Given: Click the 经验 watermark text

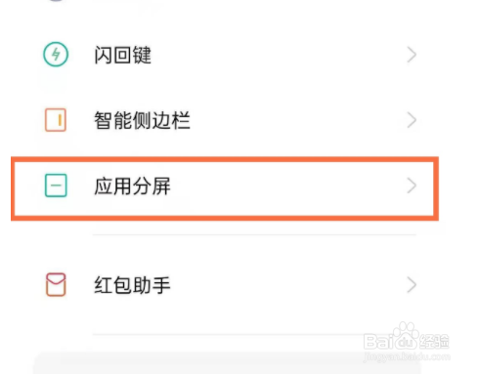Looking at the screenshot, I should [x=434, y=342].
